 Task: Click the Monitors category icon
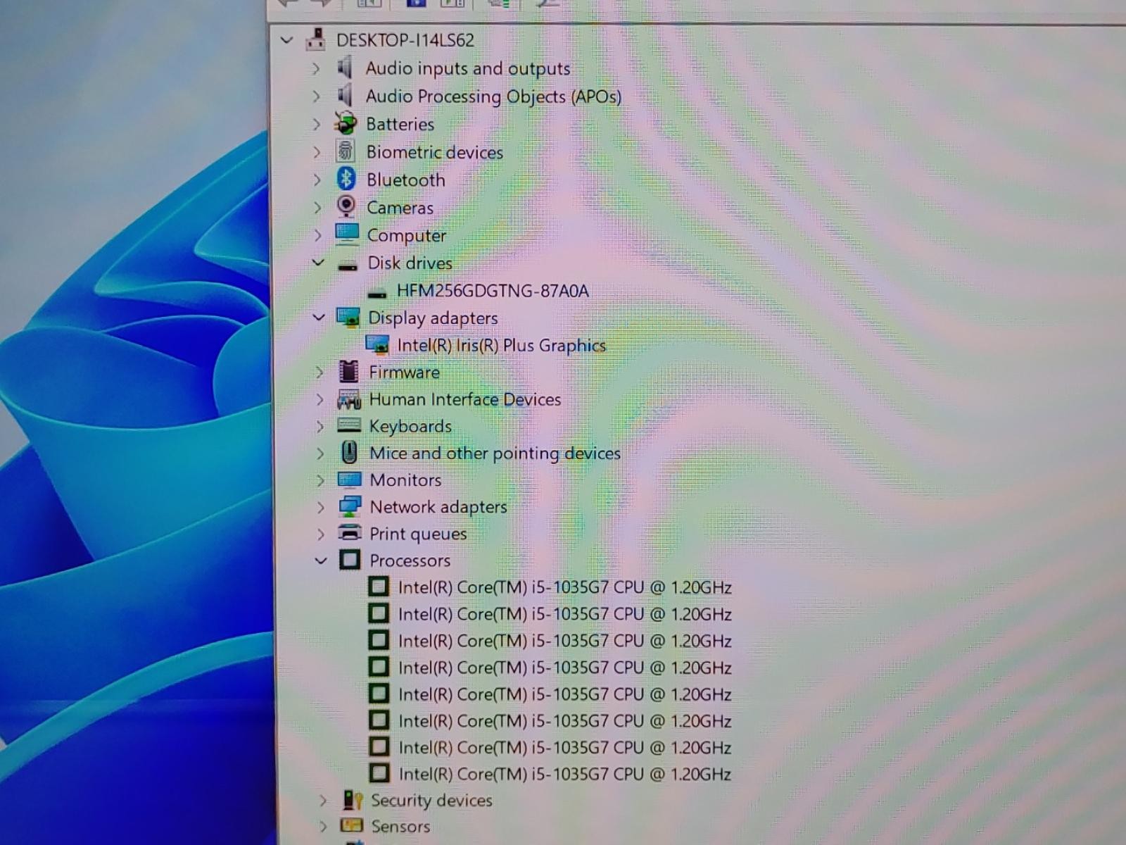tap(350, 480)
